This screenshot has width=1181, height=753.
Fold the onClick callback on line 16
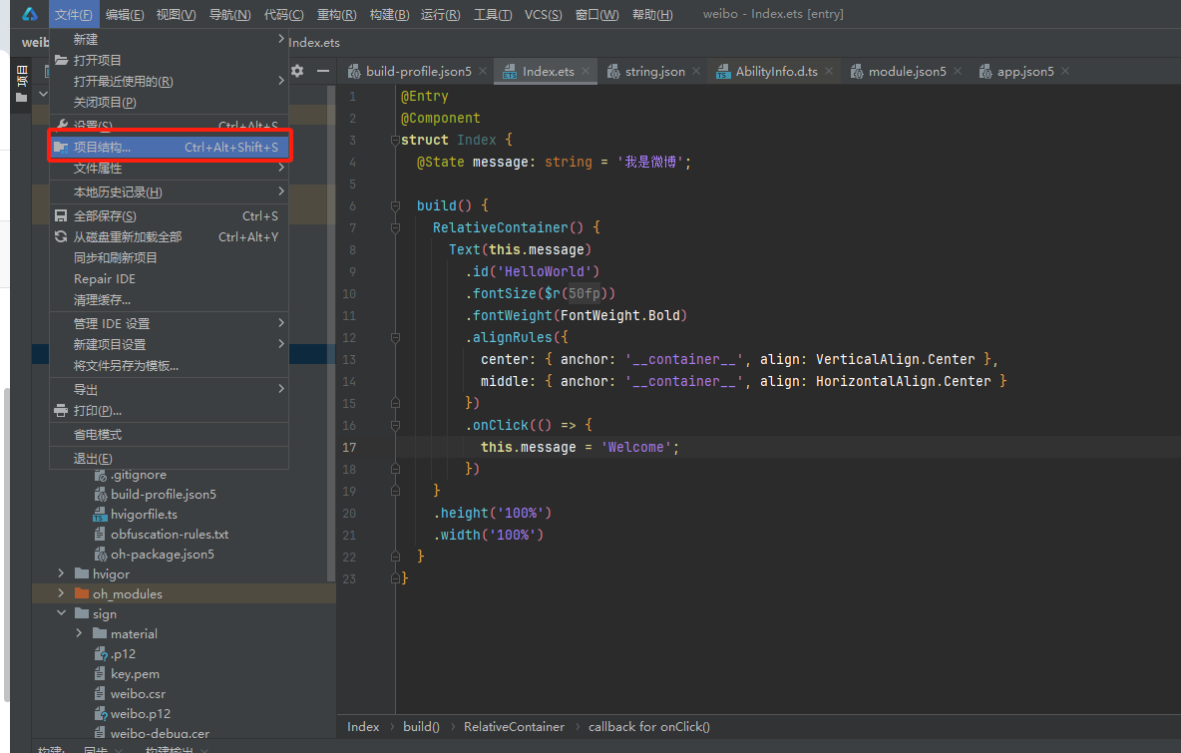coord(395,425)
